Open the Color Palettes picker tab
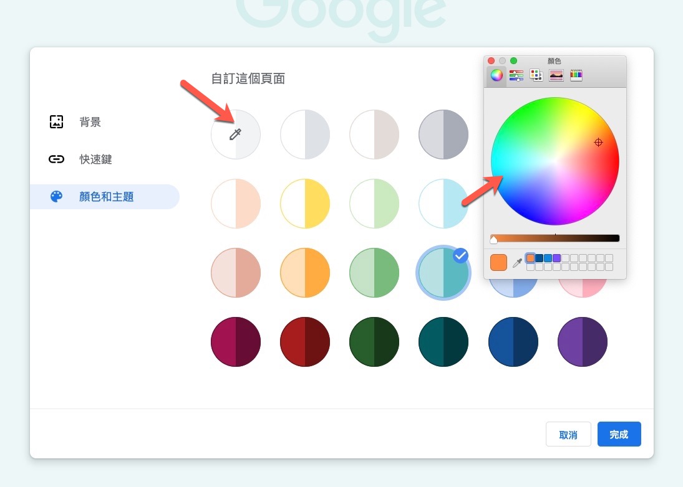This screenshot has width=683, height=487. click(536, 75)
